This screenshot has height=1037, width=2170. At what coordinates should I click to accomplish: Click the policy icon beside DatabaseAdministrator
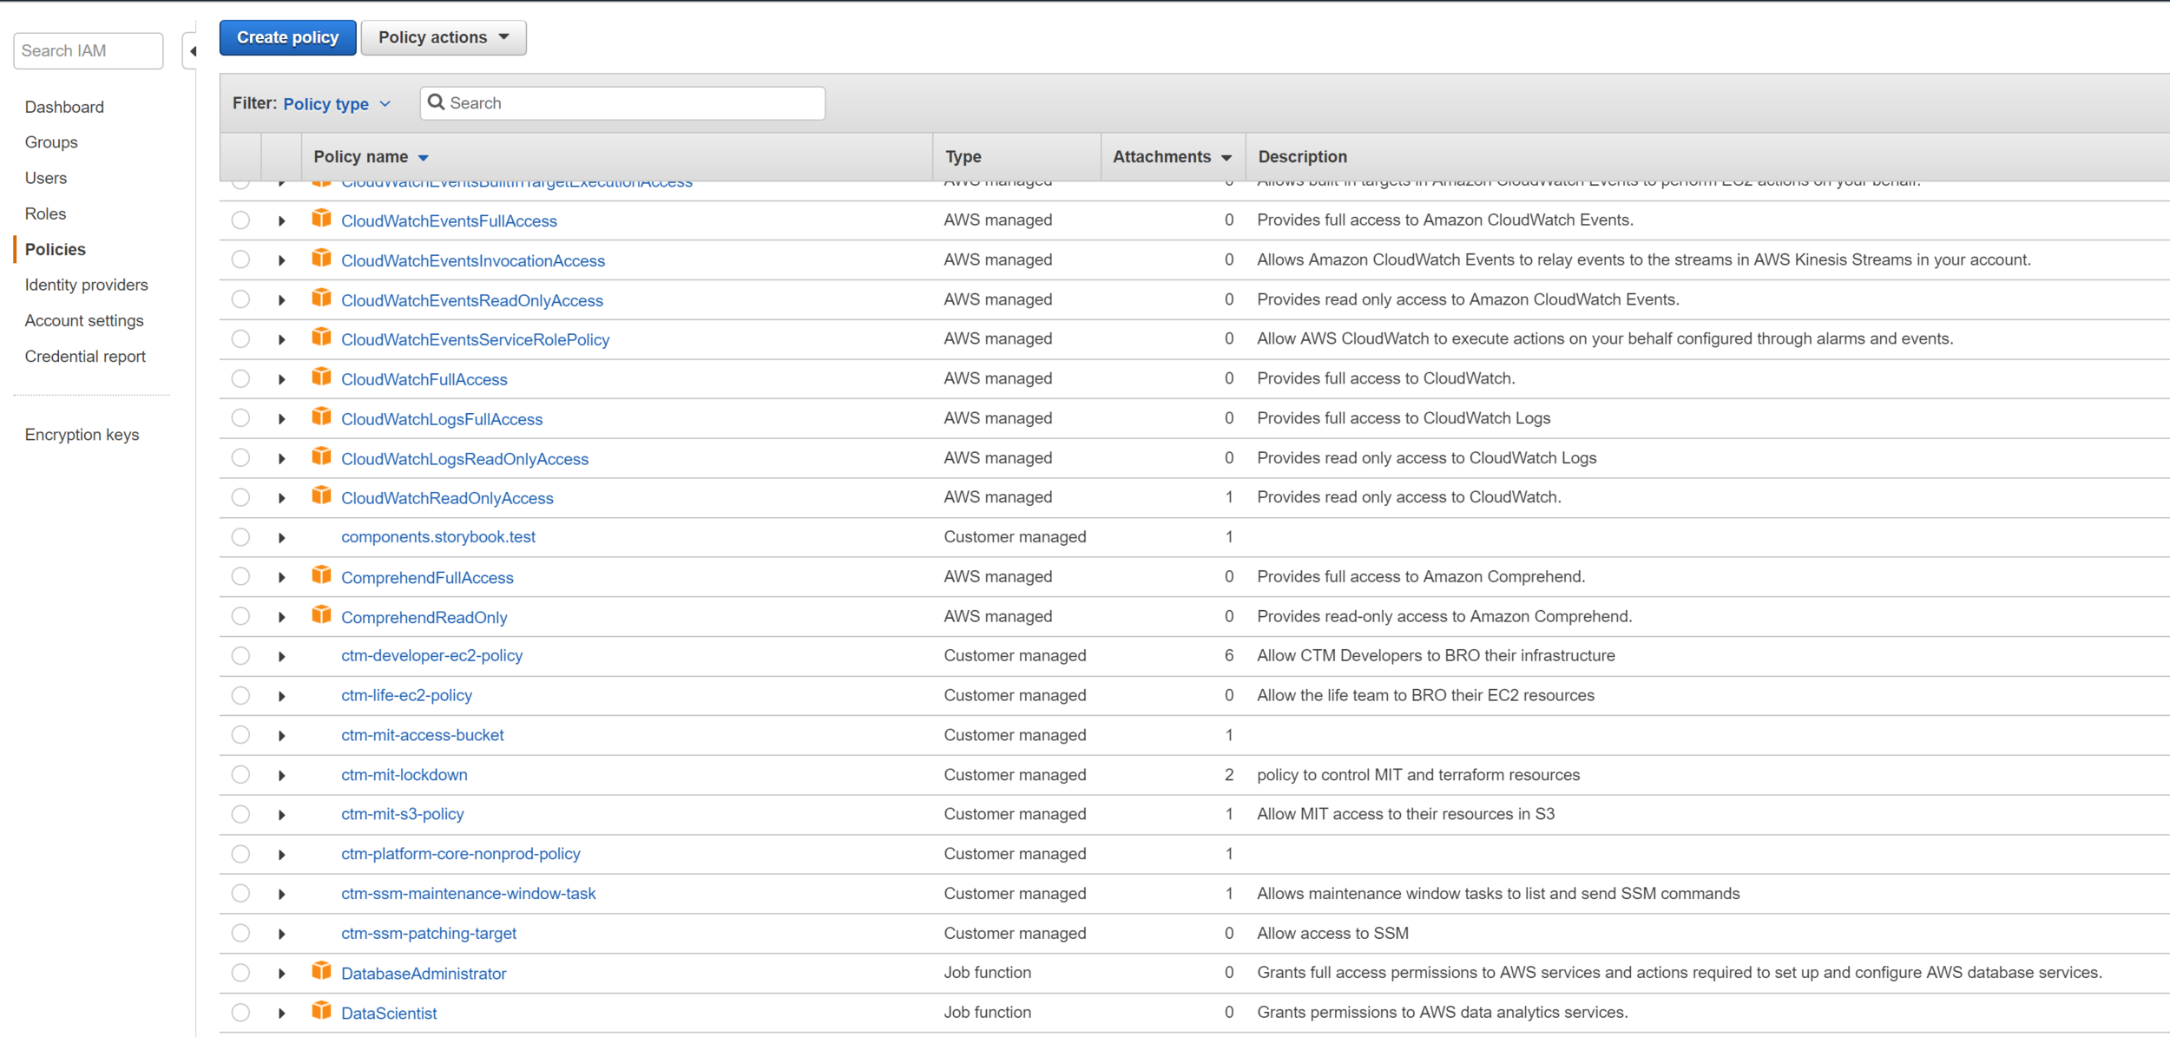click(x=321, y=971)
